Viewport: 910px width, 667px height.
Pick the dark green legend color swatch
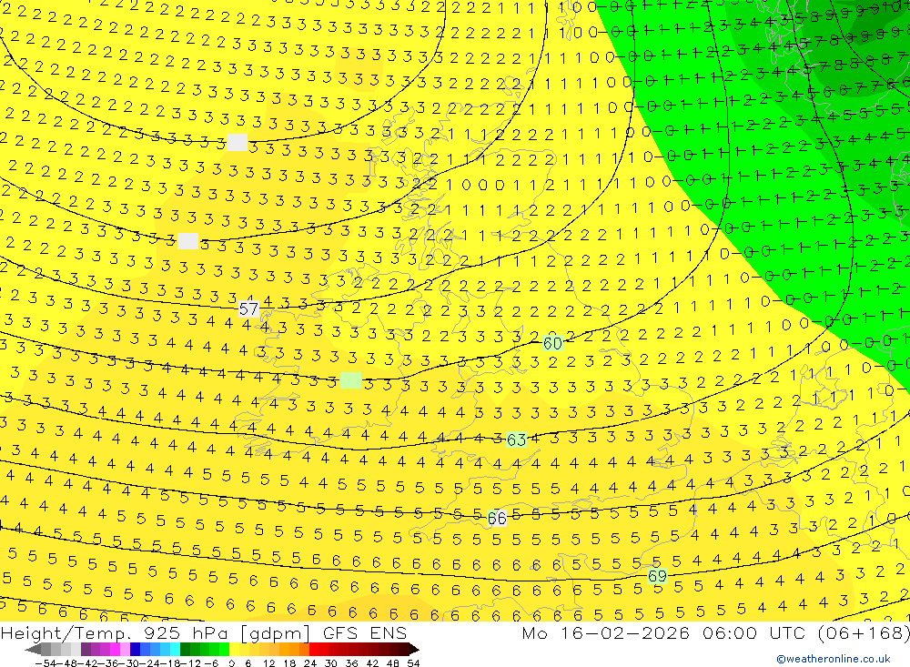[185, 649]
